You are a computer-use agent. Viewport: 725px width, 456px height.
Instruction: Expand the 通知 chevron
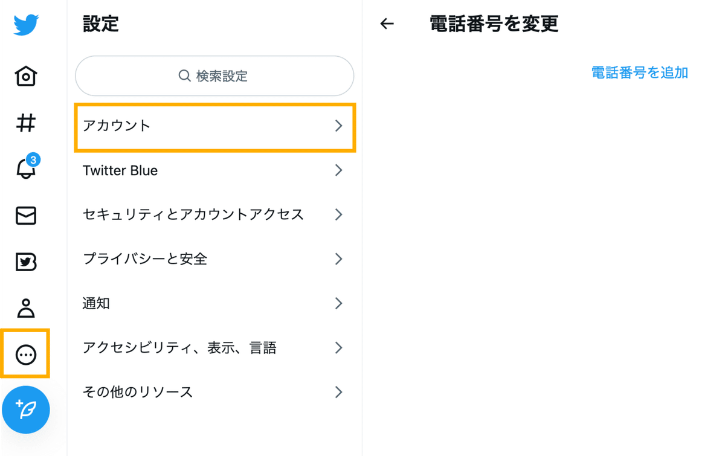pyautogui.click(x=338, y=303)
